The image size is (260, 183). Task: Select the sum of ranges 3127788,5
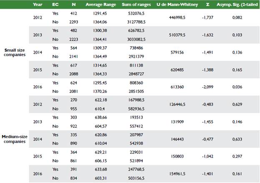point(134,21)
